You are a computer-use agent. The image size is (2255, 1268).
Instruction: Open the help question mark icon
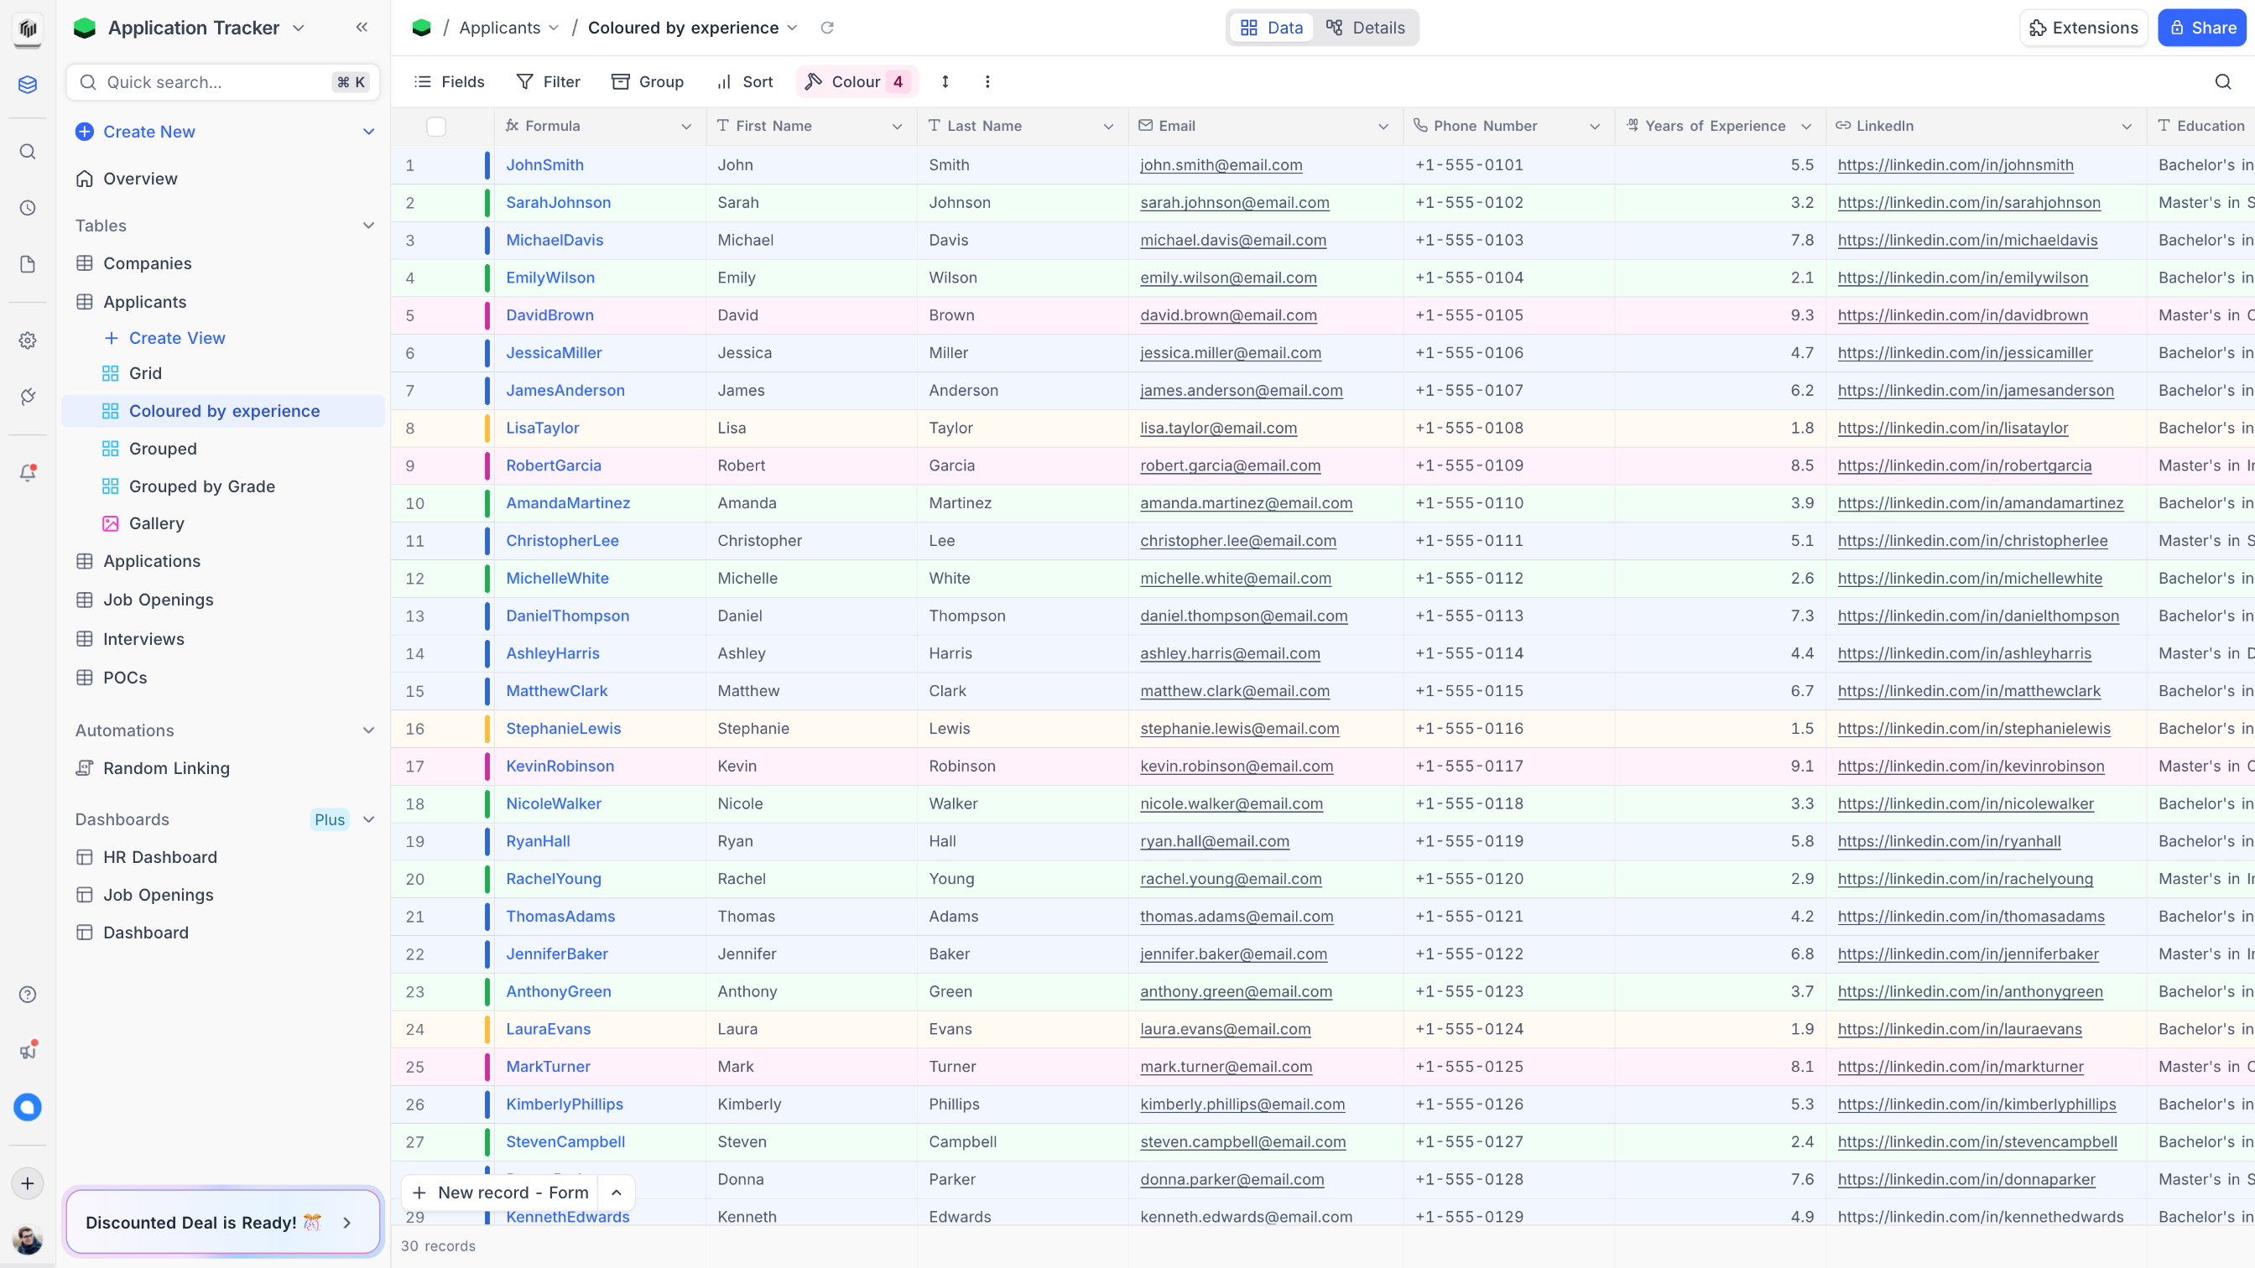pyautogui.click(x=28, y=994)
